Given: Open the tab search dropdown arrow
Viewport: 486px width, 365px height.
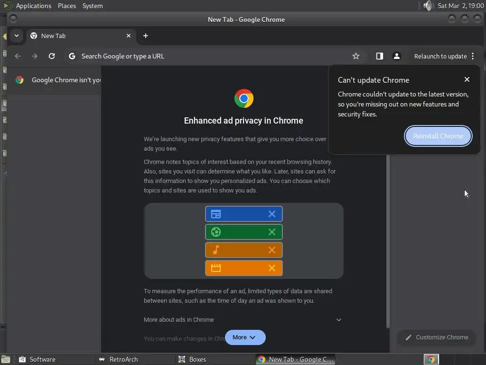Looking at the screenshot, I should (17, 36).
